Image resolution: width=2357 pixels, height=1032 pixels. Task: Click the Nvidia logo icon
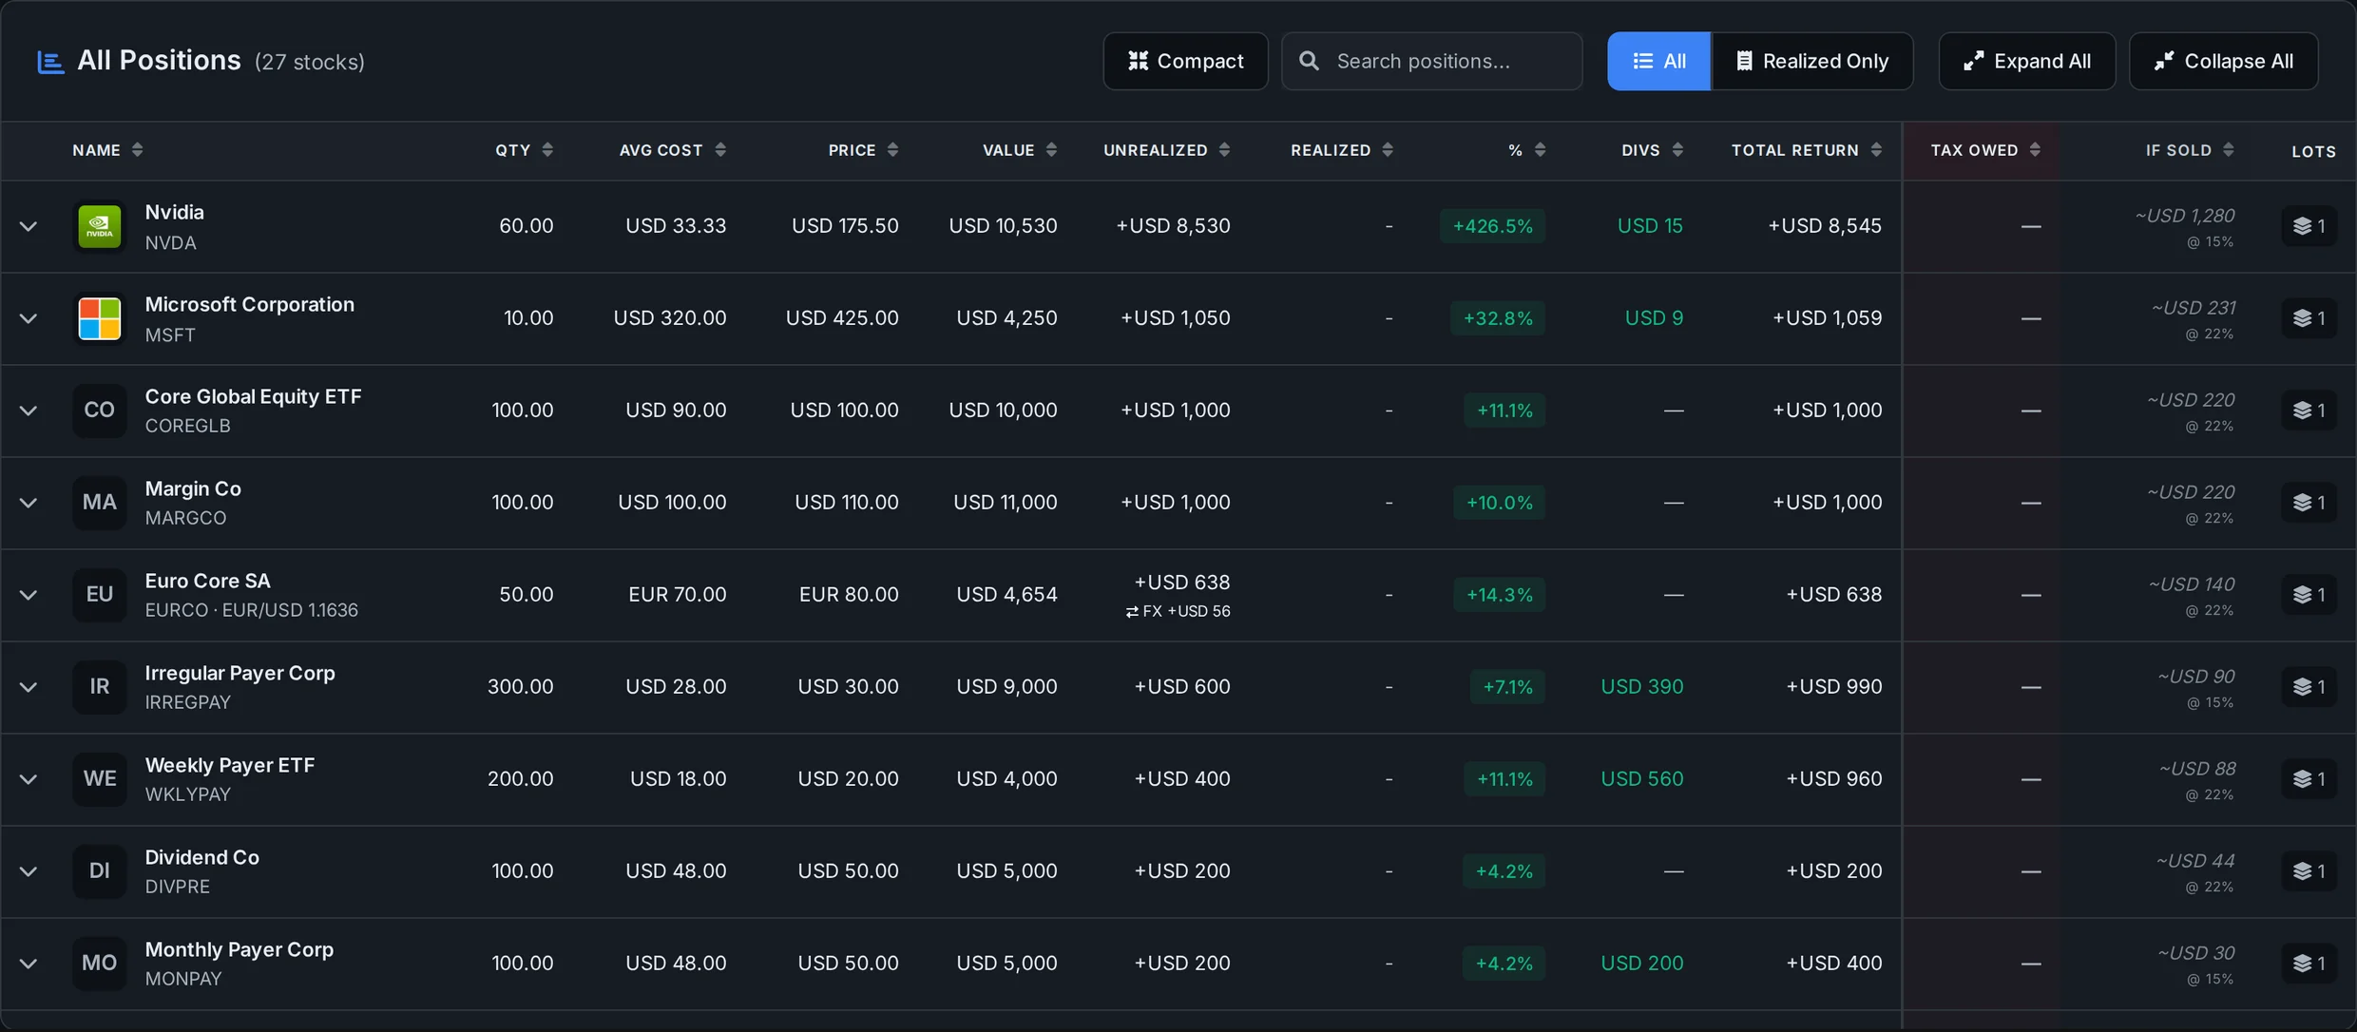[99, 226]
